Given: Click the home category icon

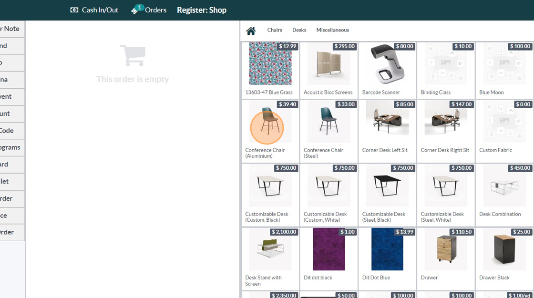Looking at the screenshot, I should [251, 31].
